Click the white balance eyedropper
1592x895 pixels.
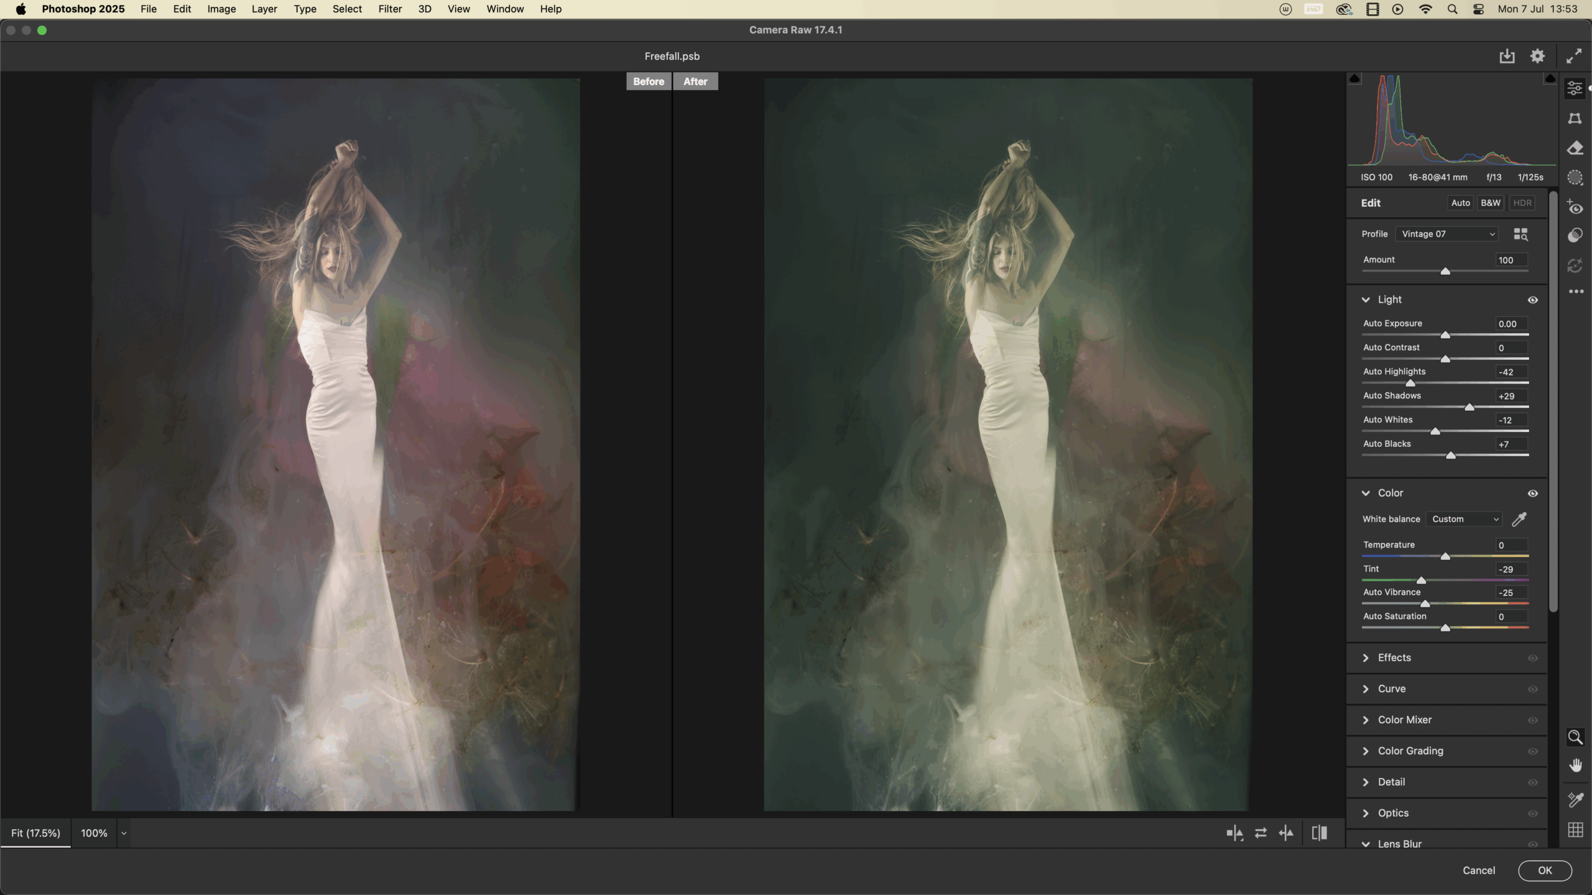click(x=1519, y=519)
